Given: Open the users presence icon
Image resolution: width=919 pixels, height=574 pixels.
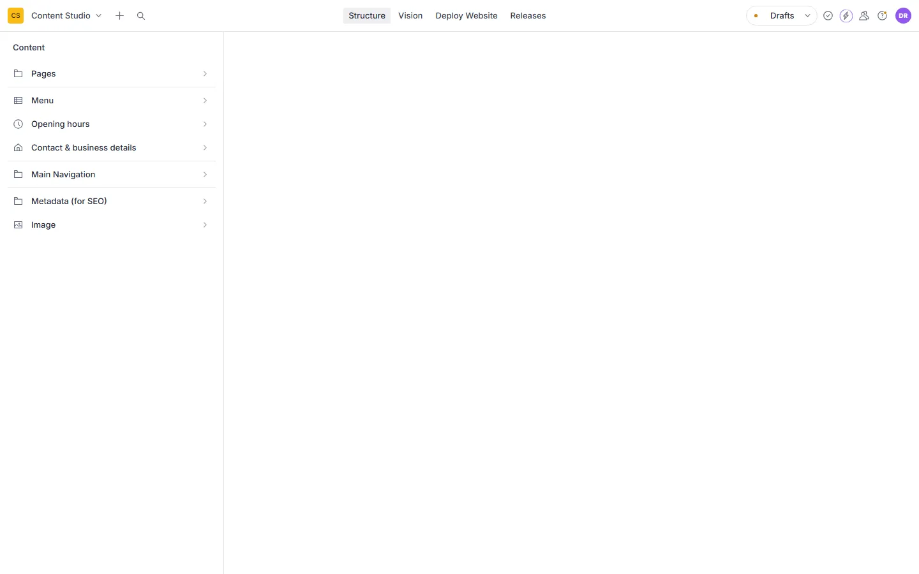Looking at the screenshot, I should [x=864, y=15].
